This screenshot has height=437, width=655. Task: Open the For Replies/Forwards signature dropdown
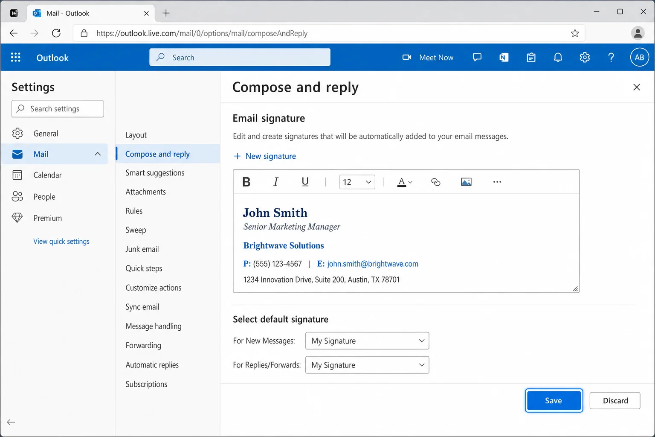(x=367, y=365)
